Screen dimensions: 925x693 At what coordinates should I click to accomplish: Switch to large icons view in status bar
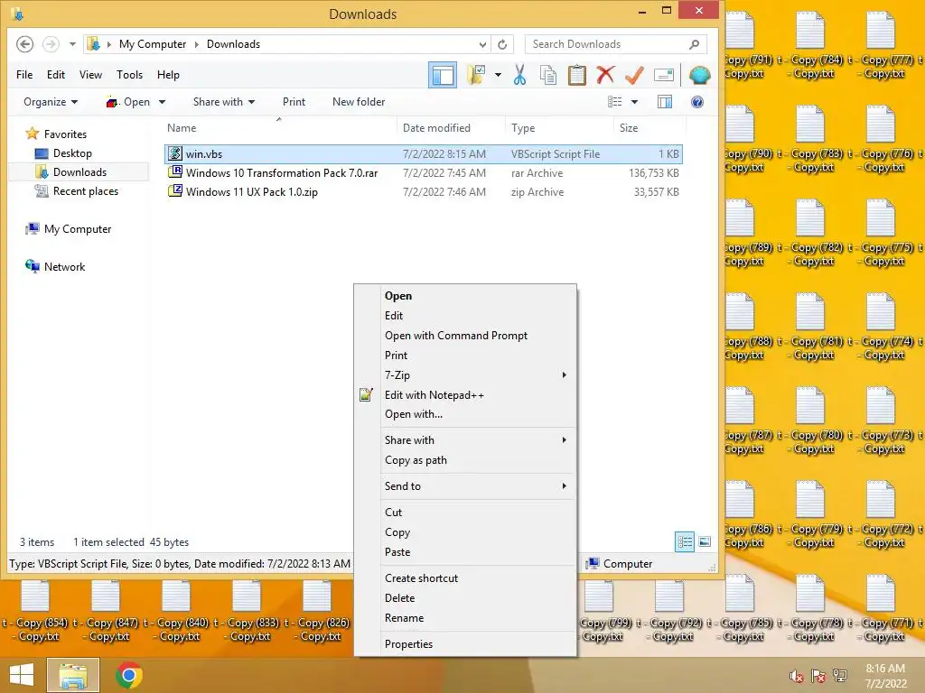[705, 541]
